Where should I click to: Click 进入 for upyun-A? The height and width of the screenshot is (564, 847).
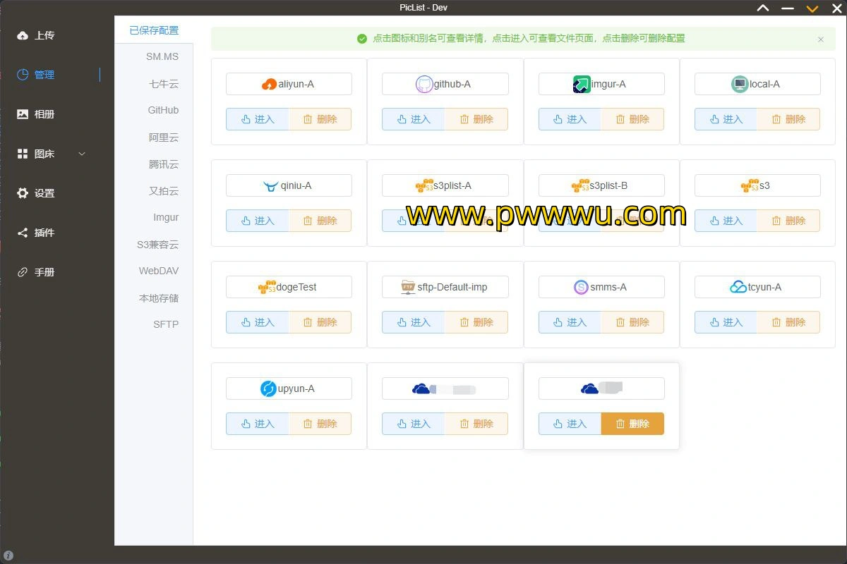[x=258, y=424]
